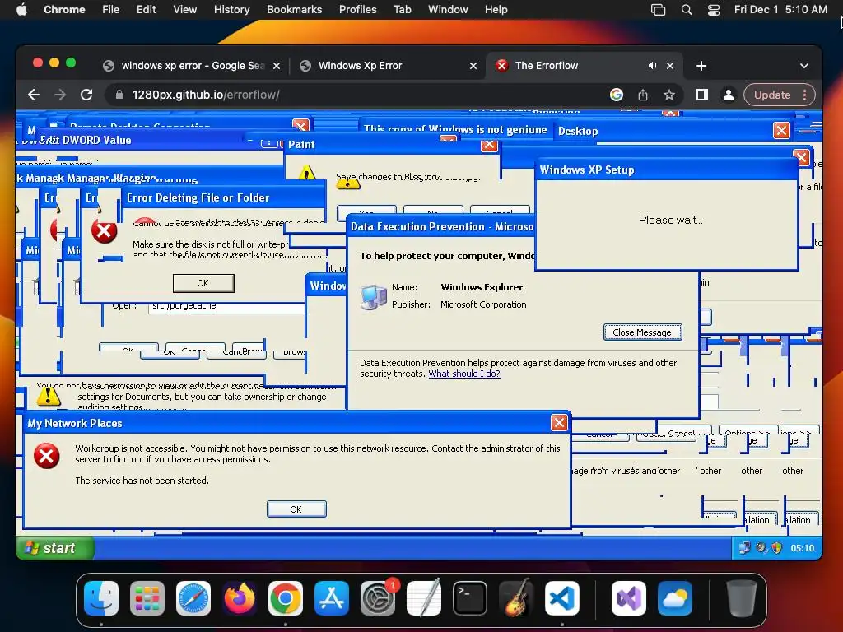Image resolution: width=843 pixels, height=632 pixels.
Task: Click the Please wait... text
Action: point(670,220)
